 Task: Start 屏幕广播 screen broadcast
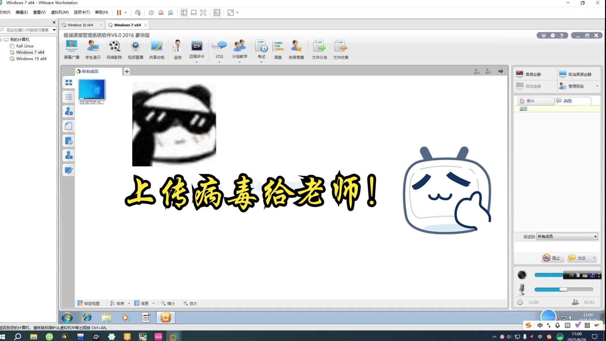(72, 50)
